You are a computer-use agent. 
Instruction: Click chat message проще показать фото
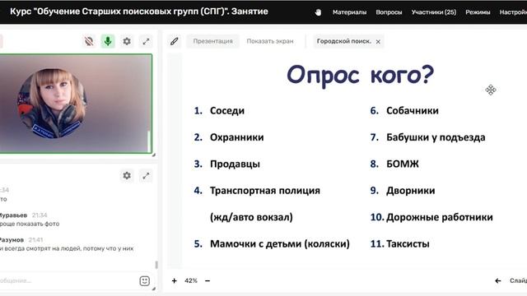click(30, 224)
